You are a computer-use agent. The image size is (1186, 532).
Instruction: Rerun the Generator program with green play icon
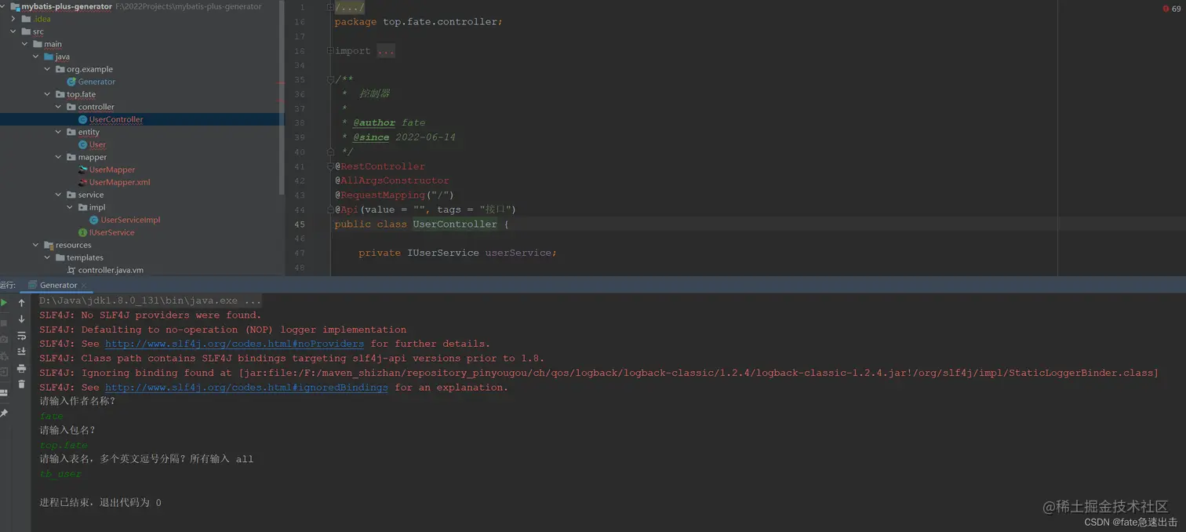click(x=4, y=302)
